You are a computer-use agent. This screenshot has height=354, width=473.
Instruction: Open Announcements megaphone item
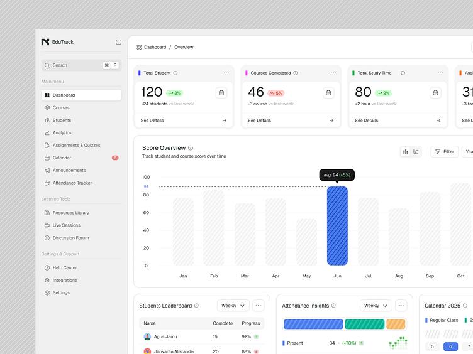pyautogui.click(x=81, y=170)
